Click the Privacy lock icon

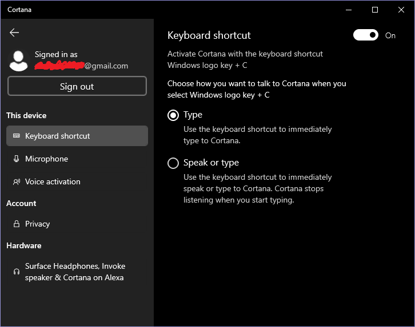pos(17,224)
